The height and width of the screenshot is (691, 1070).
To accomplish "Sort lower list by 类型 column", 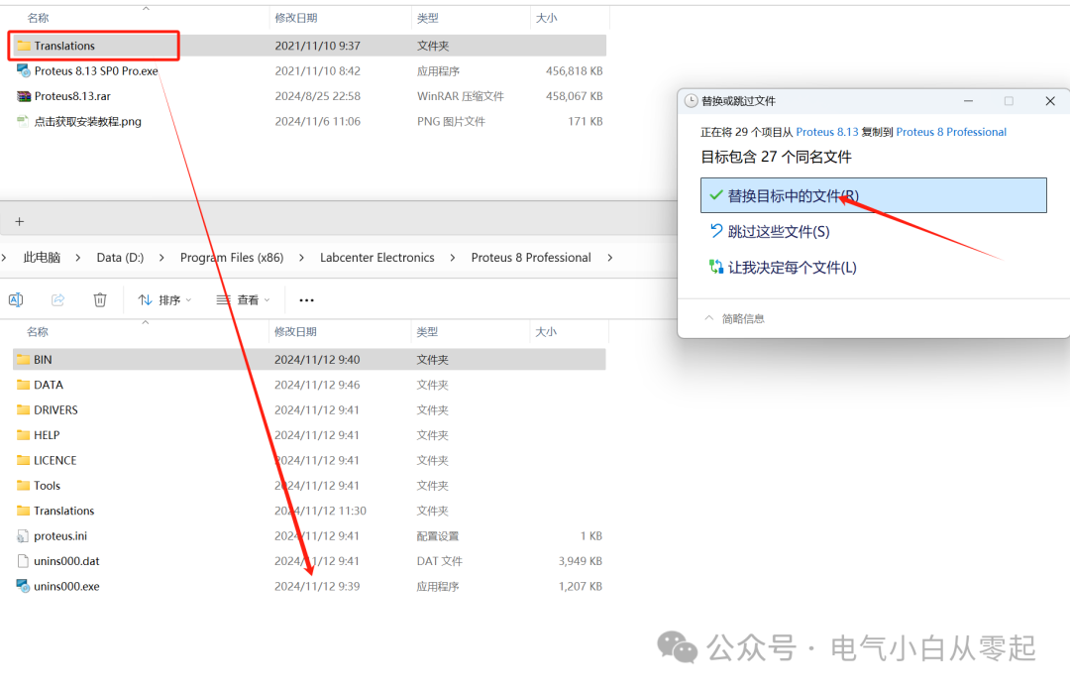I will 427,332.
